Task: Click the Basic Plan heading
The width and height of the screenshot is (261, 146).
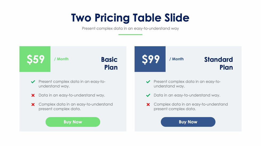Action: (109, 63)
